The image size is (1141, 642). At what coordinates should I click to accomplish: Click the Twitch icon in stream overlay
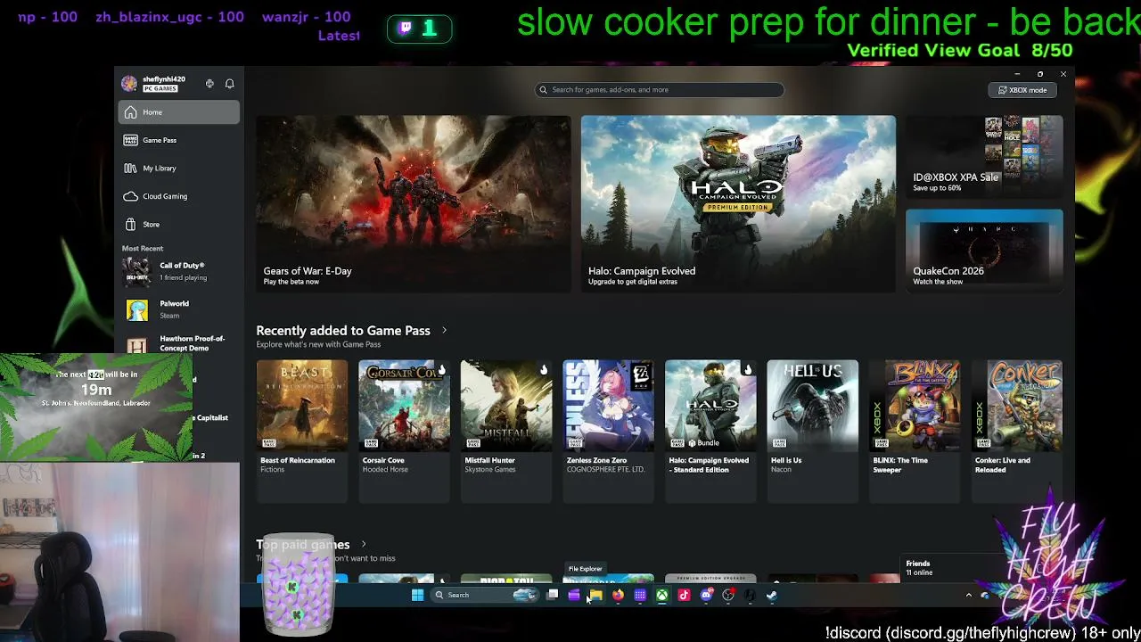tap(406, 29)
